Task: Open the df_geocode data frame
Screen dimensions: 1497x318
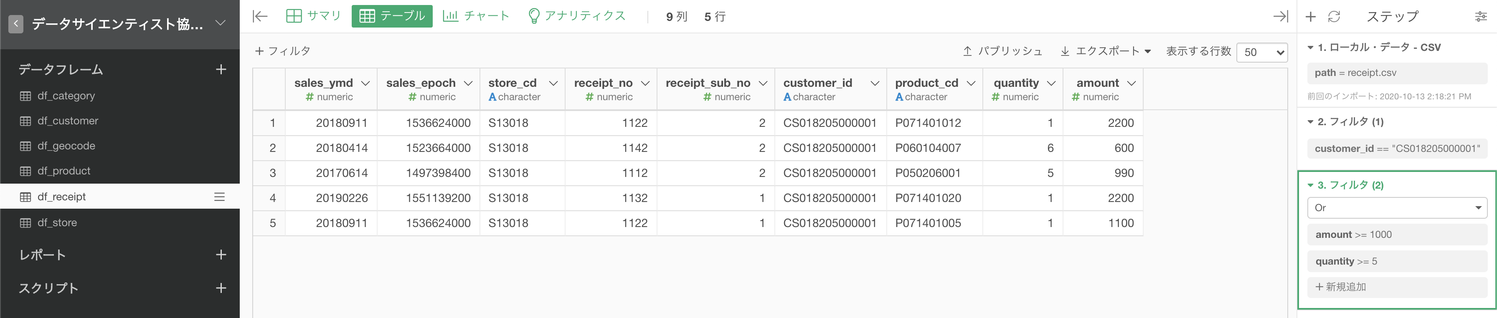Action: [66, 146]
